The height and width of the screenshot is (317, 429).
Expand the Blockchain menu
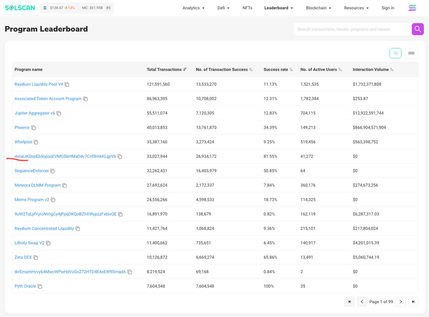(319, 8)
